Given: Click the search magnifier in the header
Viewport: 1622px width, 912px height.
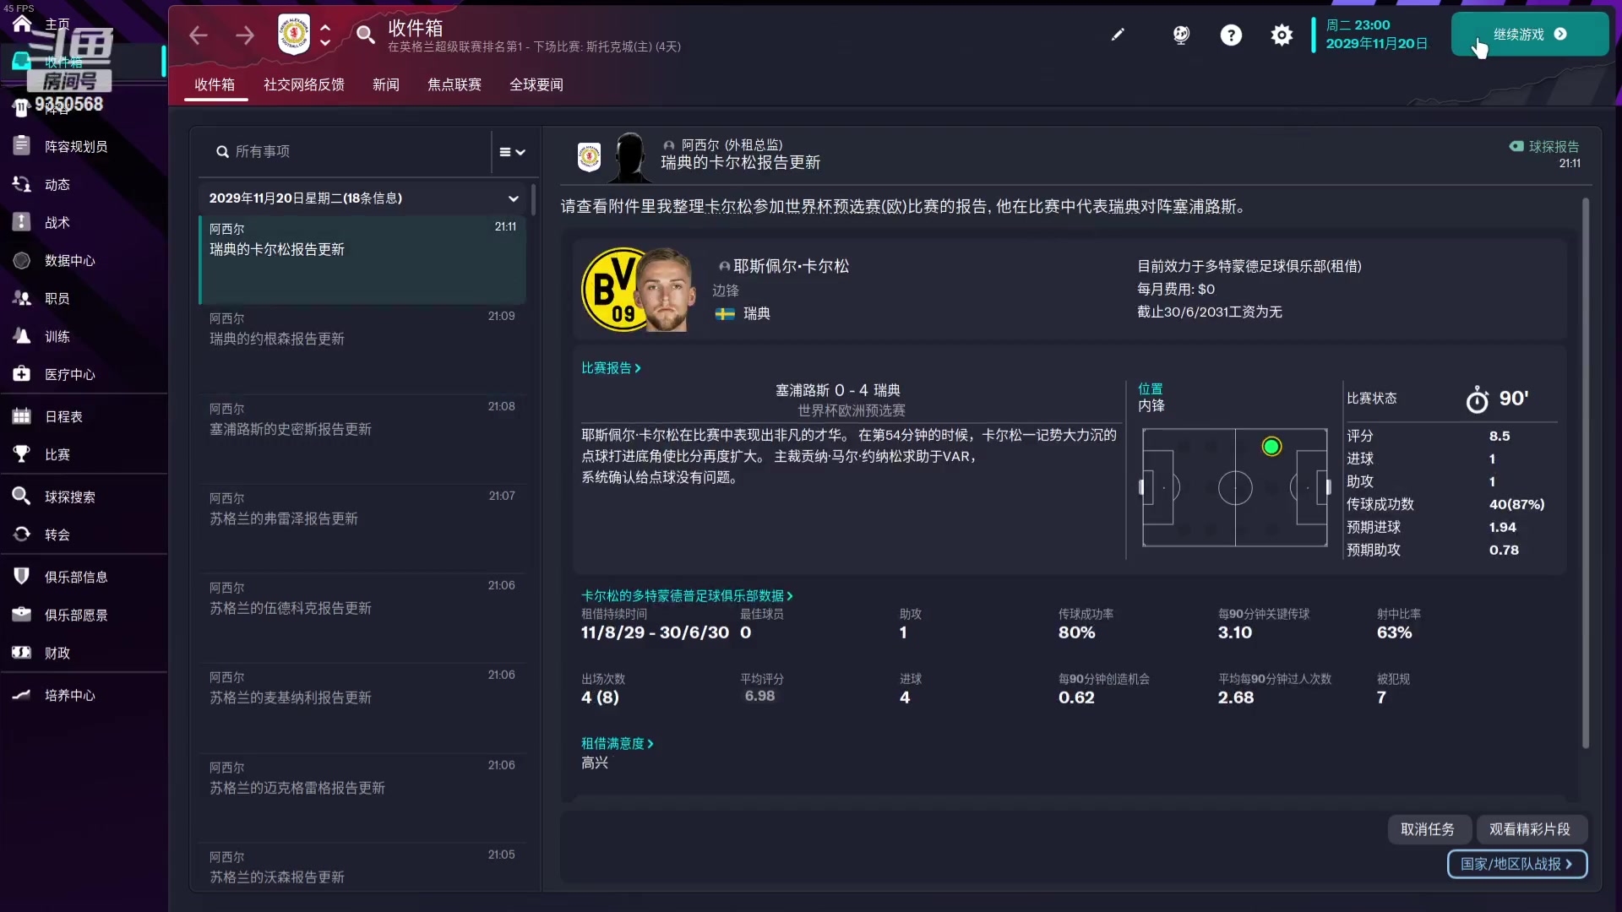Looking at the screenshot, I should pos(365,35).
